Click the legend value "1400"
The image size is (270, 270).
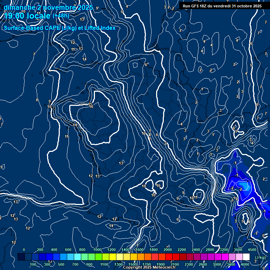coord(126,250)
